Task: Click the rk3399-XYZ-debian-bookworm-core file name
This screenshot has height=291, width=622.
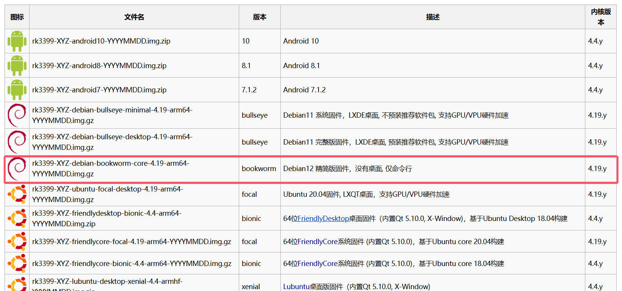Action: click(x=110, y=168)
